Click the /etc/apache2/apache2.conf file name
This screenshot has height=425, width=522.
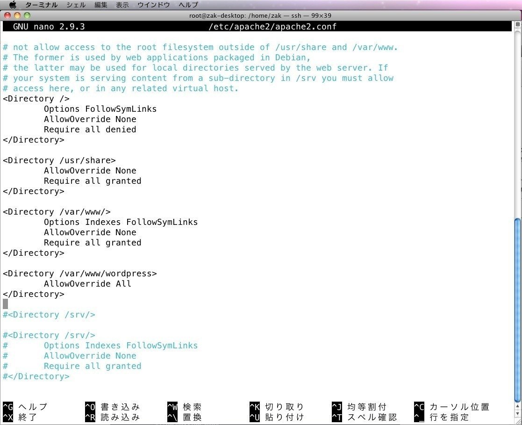click(272, 27)
